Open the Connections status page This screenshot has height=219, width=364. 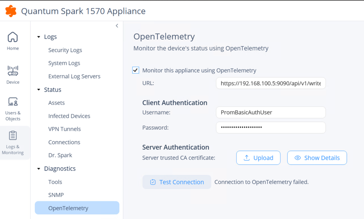tap(64, 142)
